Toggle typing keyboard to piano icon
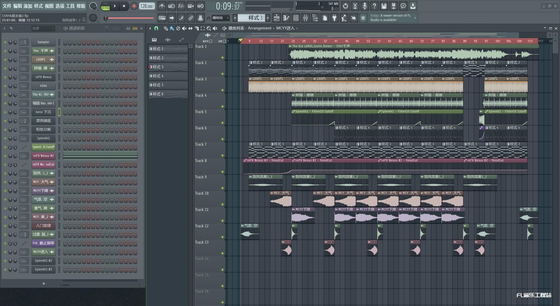 pyautogui.click(x=162, y=18)
